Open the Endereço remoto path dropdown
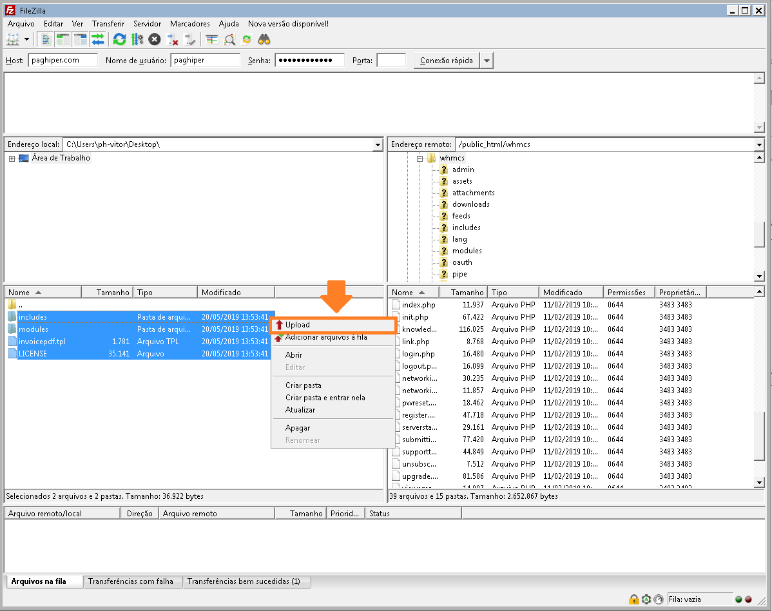The width and height of the screenshot is (772, 611). pos(759,145)
